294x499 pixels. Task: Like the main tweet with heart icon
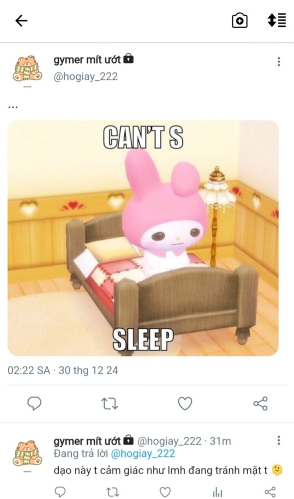pyautogui.click(x=185, y=403)
